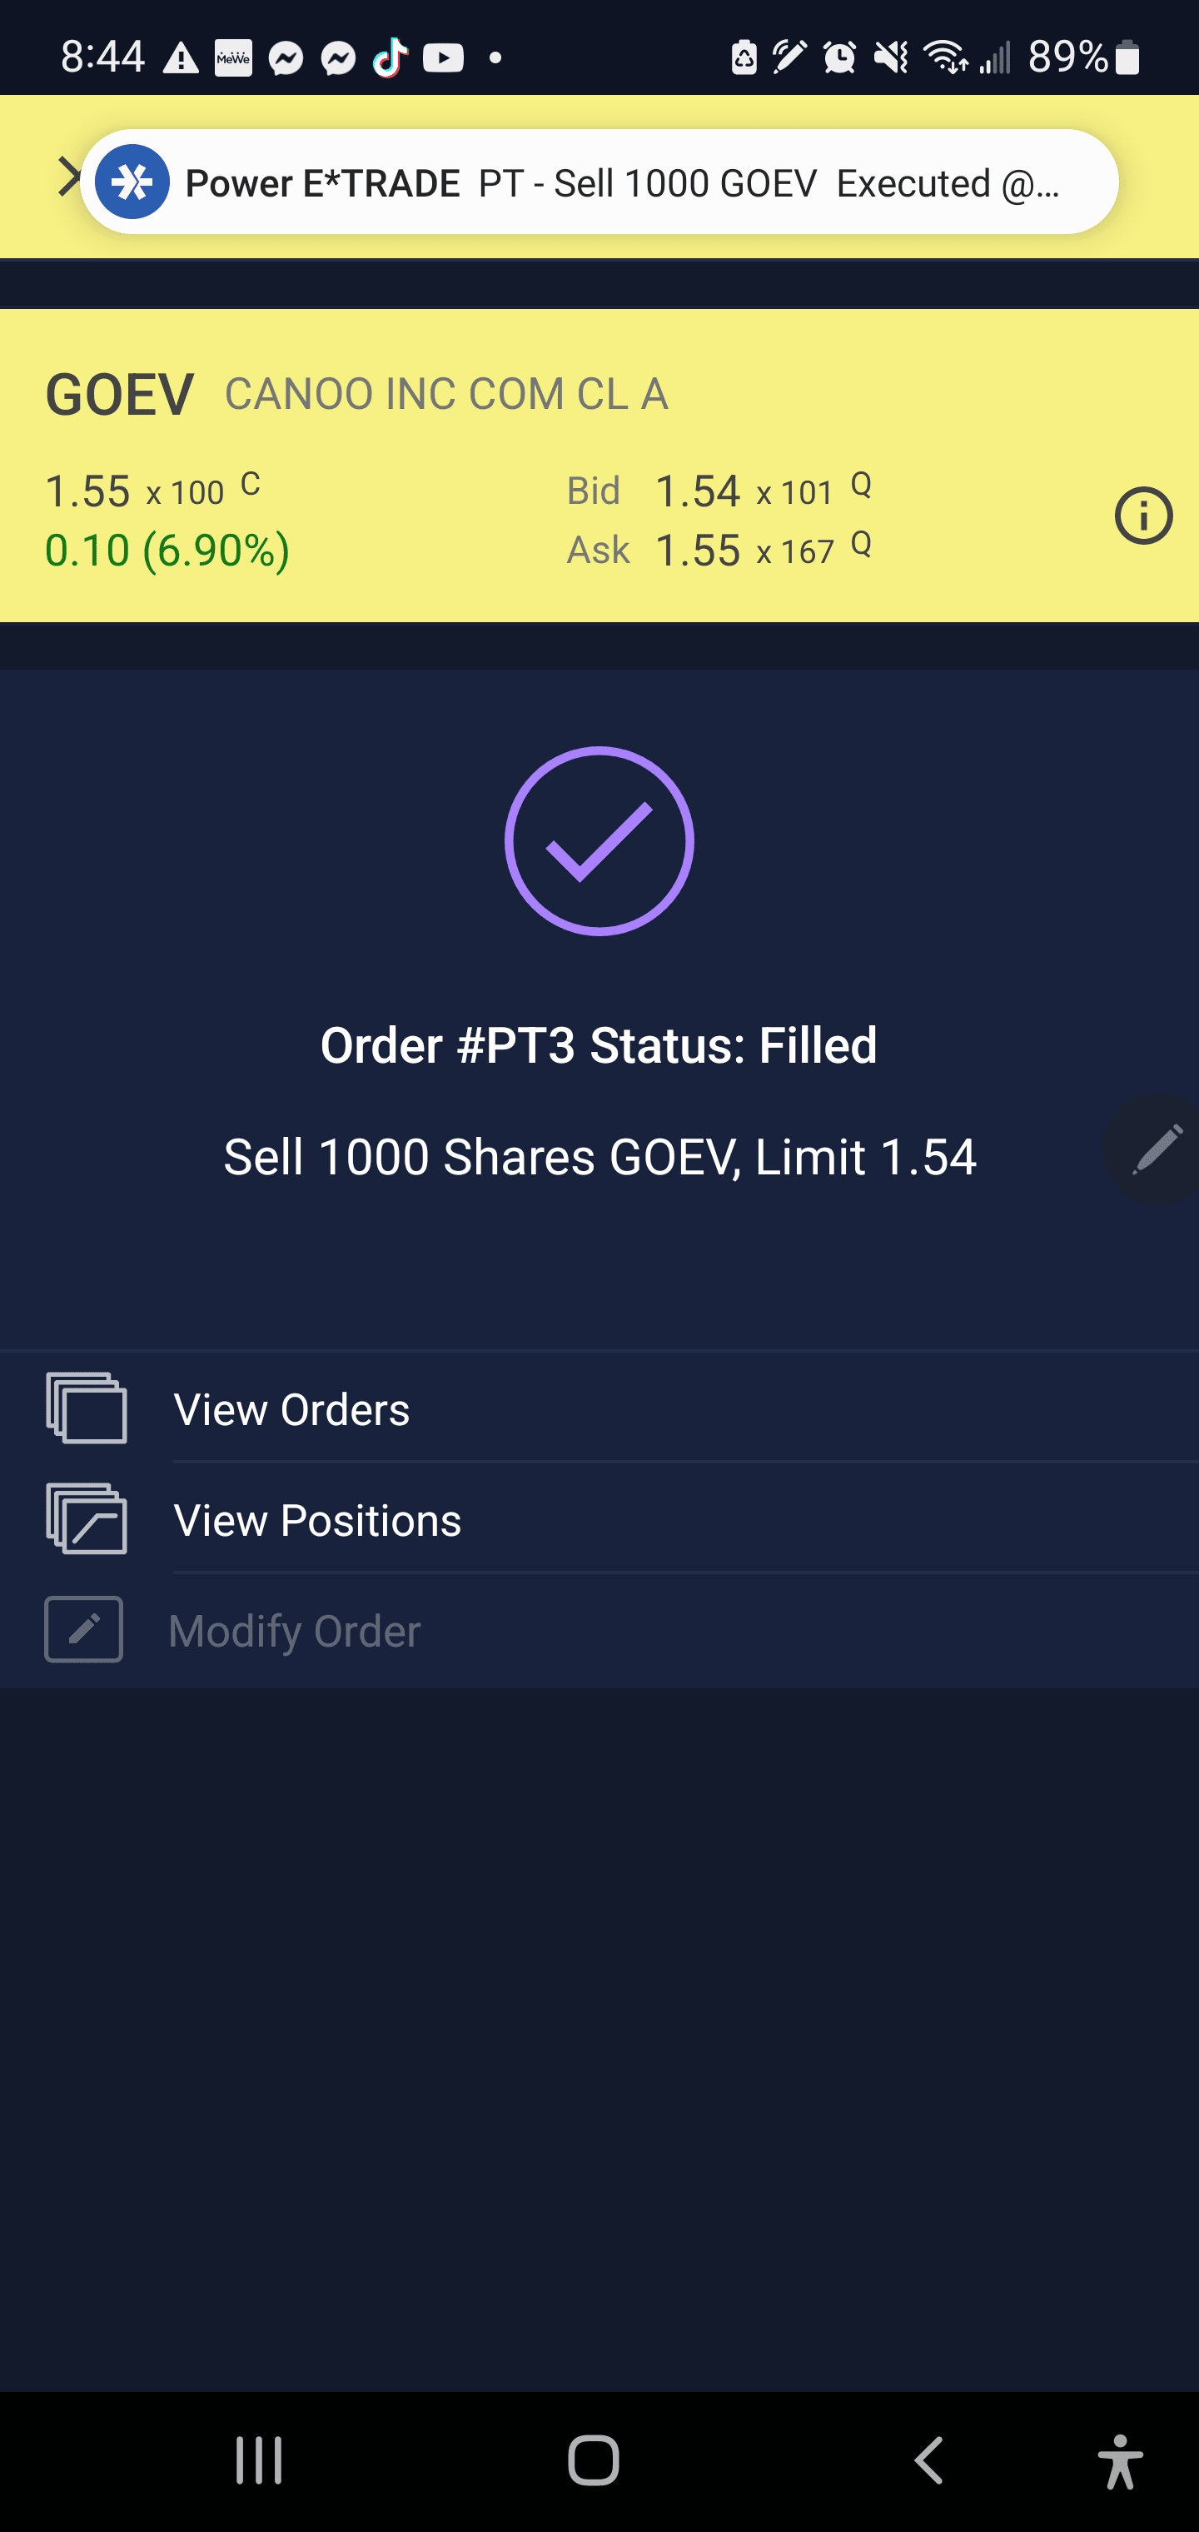Tap the floating pencil edit button
The height and width of the screenshot is (2532, 1199).
1156,1149
